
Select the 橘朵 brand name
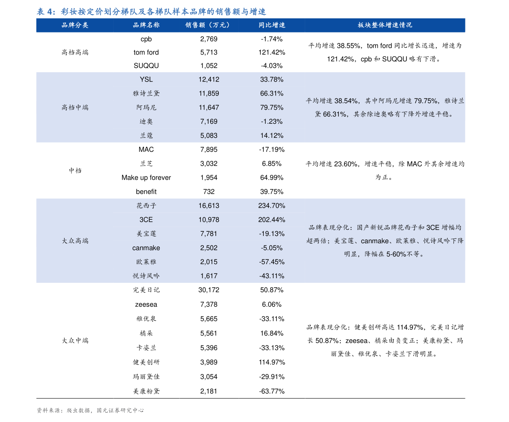tap(146, 334)
